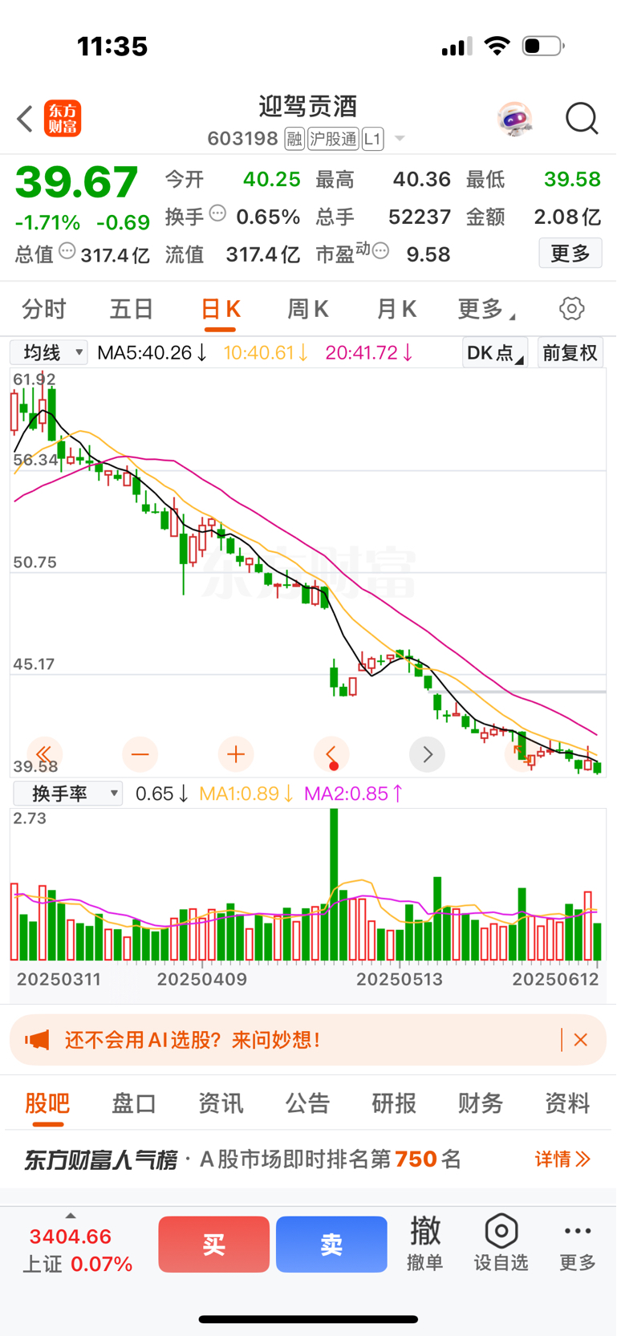
Task: Close the AI选股 banner
Action: click(581, 1040)
